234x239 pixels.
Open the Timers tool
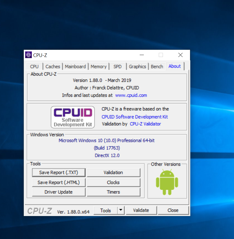pos(113,192)
